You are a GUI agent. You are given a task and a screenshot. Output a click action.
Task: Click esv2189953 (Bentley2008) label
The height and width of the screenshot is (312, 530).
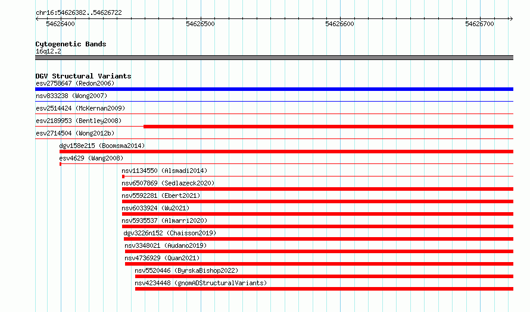coord(79,121)
